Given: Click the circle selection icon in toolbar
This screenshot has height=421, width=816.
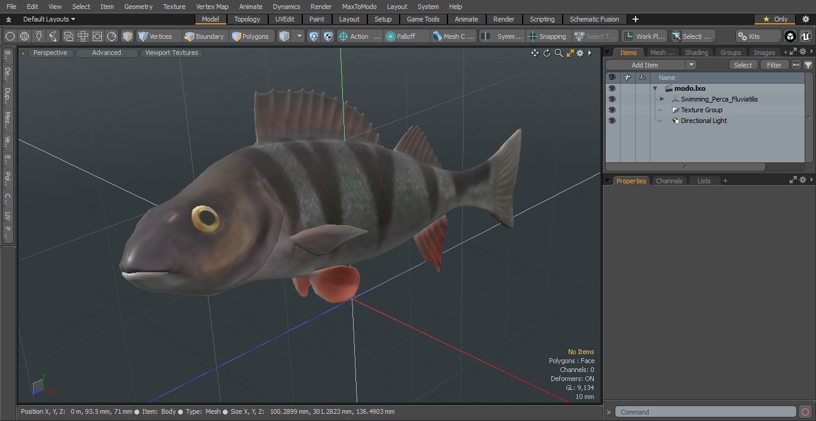Looking at the screenshot, I should point(10,36).
